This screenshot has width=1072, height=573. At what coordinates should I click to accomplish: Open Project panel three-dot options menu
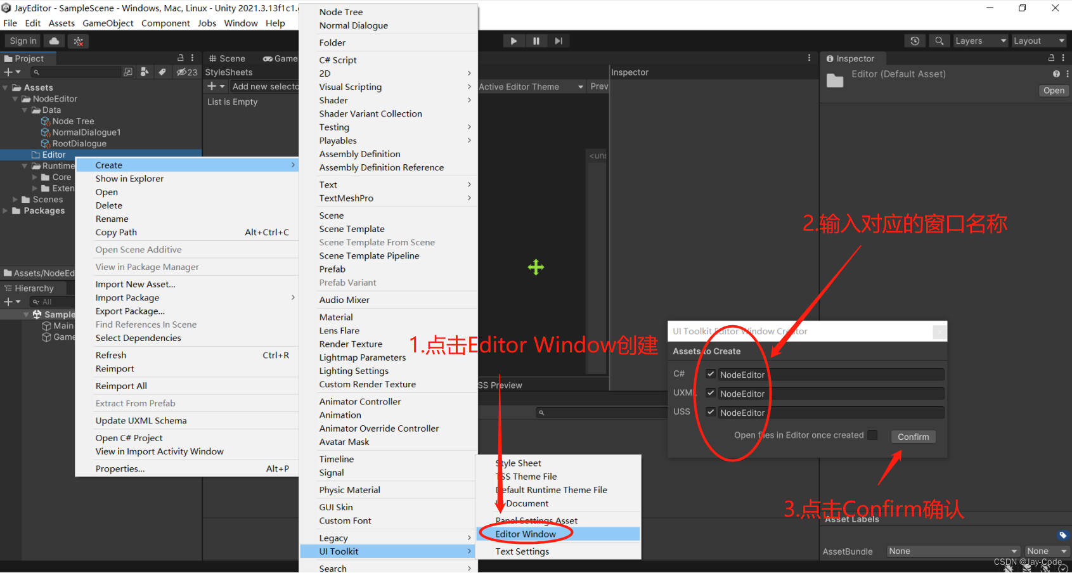click(x=193, y=58)
